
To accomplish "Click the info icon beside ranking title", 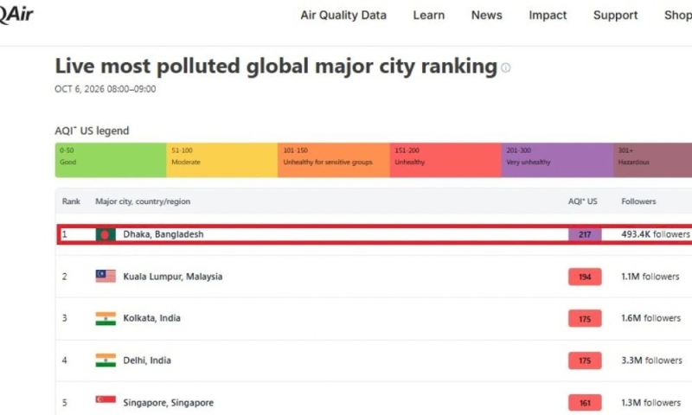I will (x=506, y=67).
